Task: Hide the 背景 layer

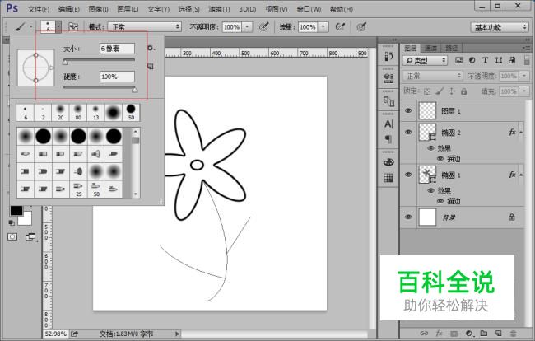Action: (x=409, y=216)
